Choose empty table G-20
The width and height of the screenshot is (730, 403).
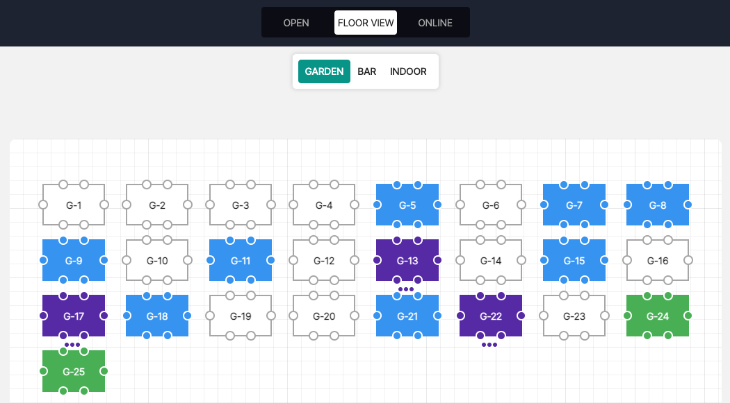pyautogui.click(x=324, y=316)
